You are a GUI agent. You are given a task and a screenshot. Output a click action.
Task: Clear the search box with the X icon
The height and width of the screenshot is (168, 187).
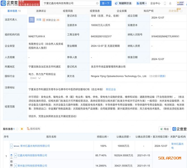pyautogui.click(x=97, y=3)
